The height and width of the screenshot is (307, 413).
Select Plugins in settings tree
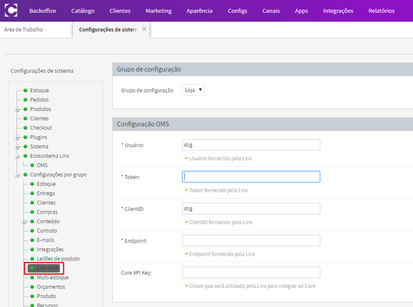(38, 137)
